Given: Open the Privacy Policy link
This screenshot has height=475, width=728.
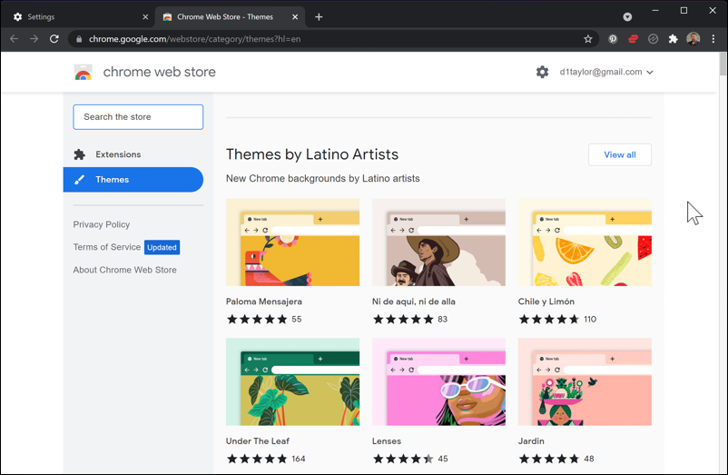Looking at the screenshot, I should coord(102,224).
